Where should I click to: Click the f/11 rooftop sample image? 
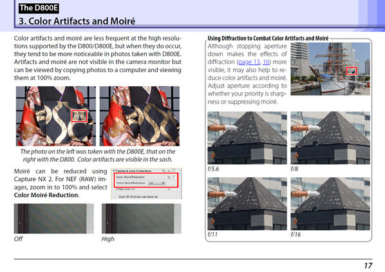click(247, 204)
